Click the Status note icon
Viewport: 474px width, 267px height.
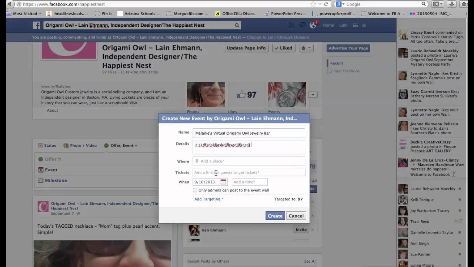(41, 146)
